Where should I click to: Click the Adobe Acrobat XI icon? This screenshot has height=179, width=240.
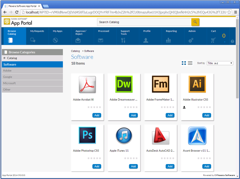pyautogui.click(x=87, y=84)
